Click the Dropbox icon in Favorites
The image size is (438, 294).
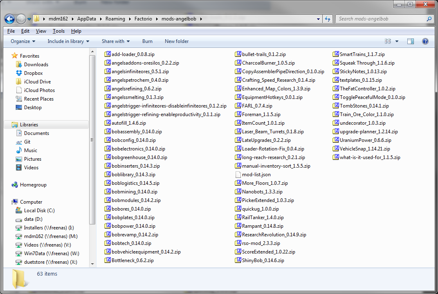(19, 73)
